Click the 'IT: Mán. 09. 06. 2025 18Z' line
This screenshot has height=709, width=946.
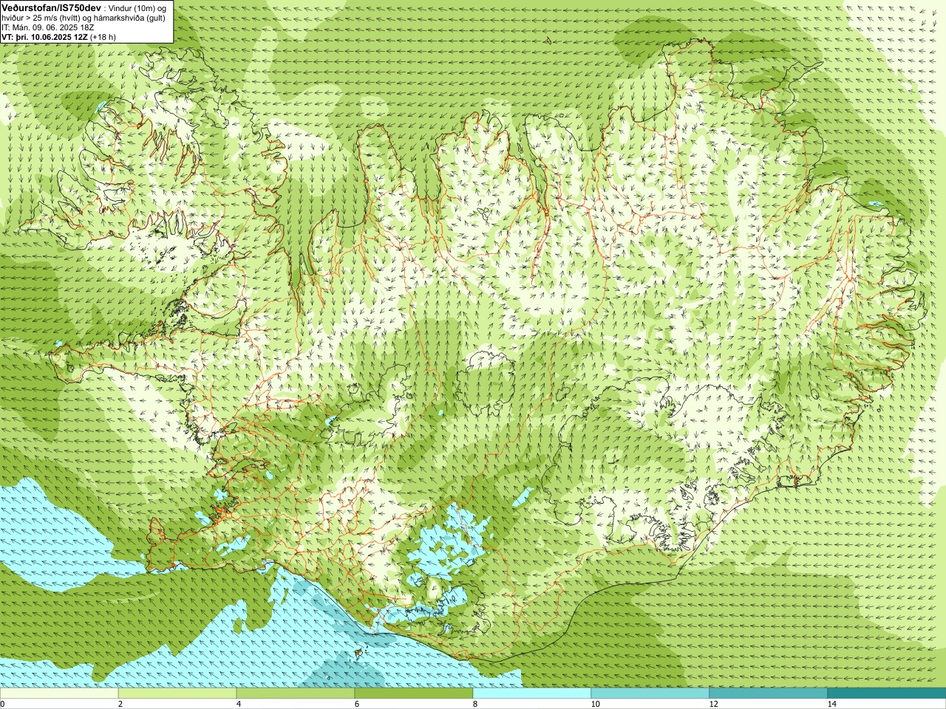[47, 27]
